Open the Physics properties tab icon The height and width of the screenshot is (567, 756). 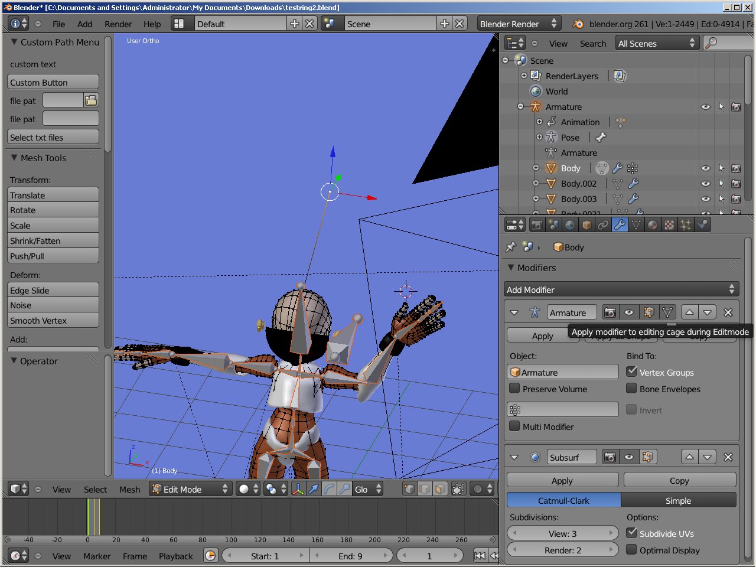click(702, 225)
